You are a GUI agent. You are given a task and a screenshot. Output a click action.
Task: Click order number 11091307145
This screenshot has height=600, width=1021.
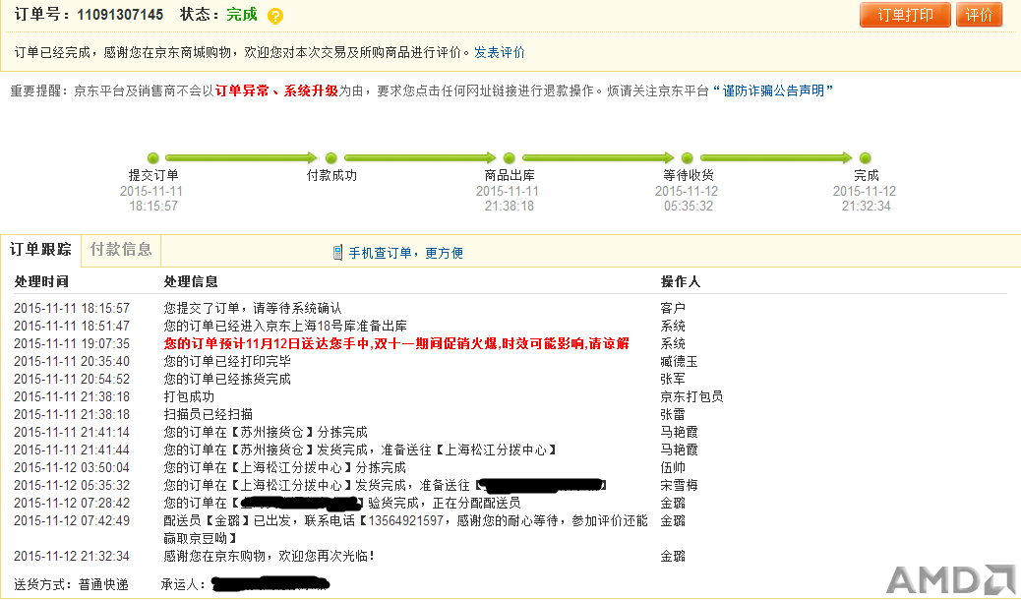click(120, 15)
